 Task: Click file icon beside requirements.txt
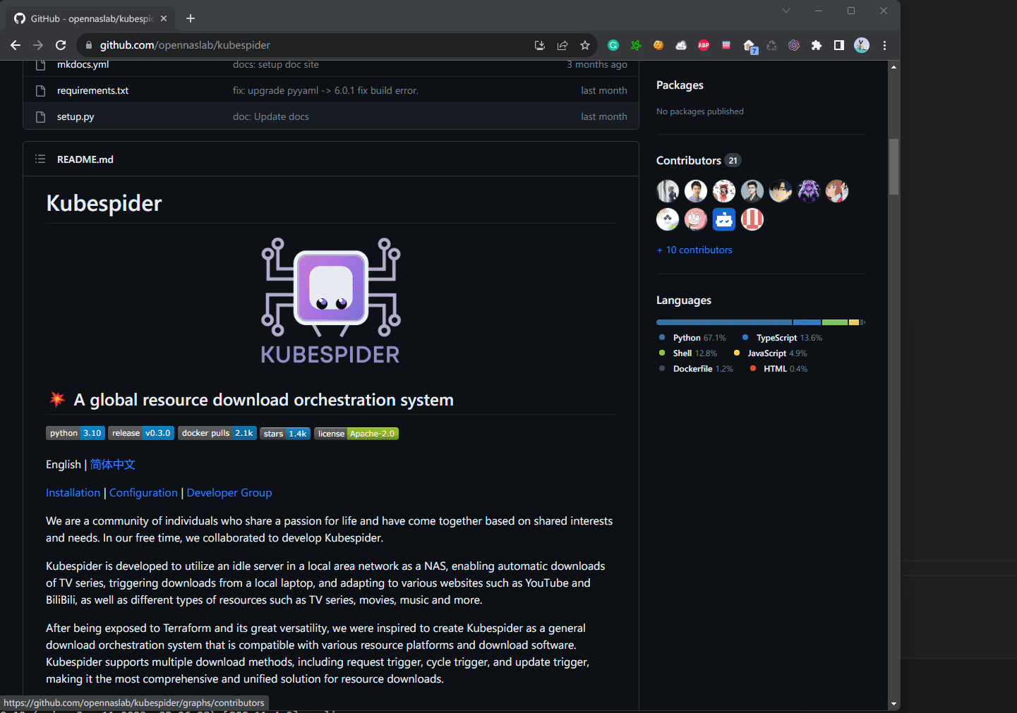41,90
